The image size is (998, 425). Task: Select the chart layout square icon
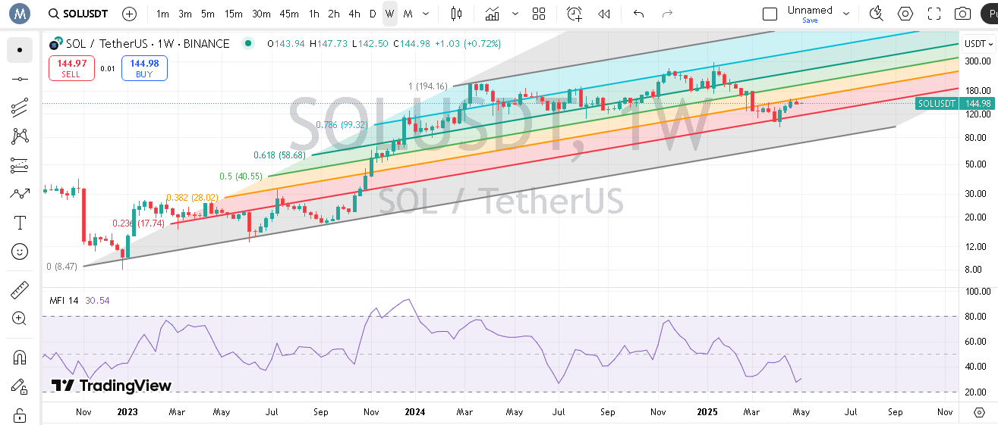click(770, 14)
